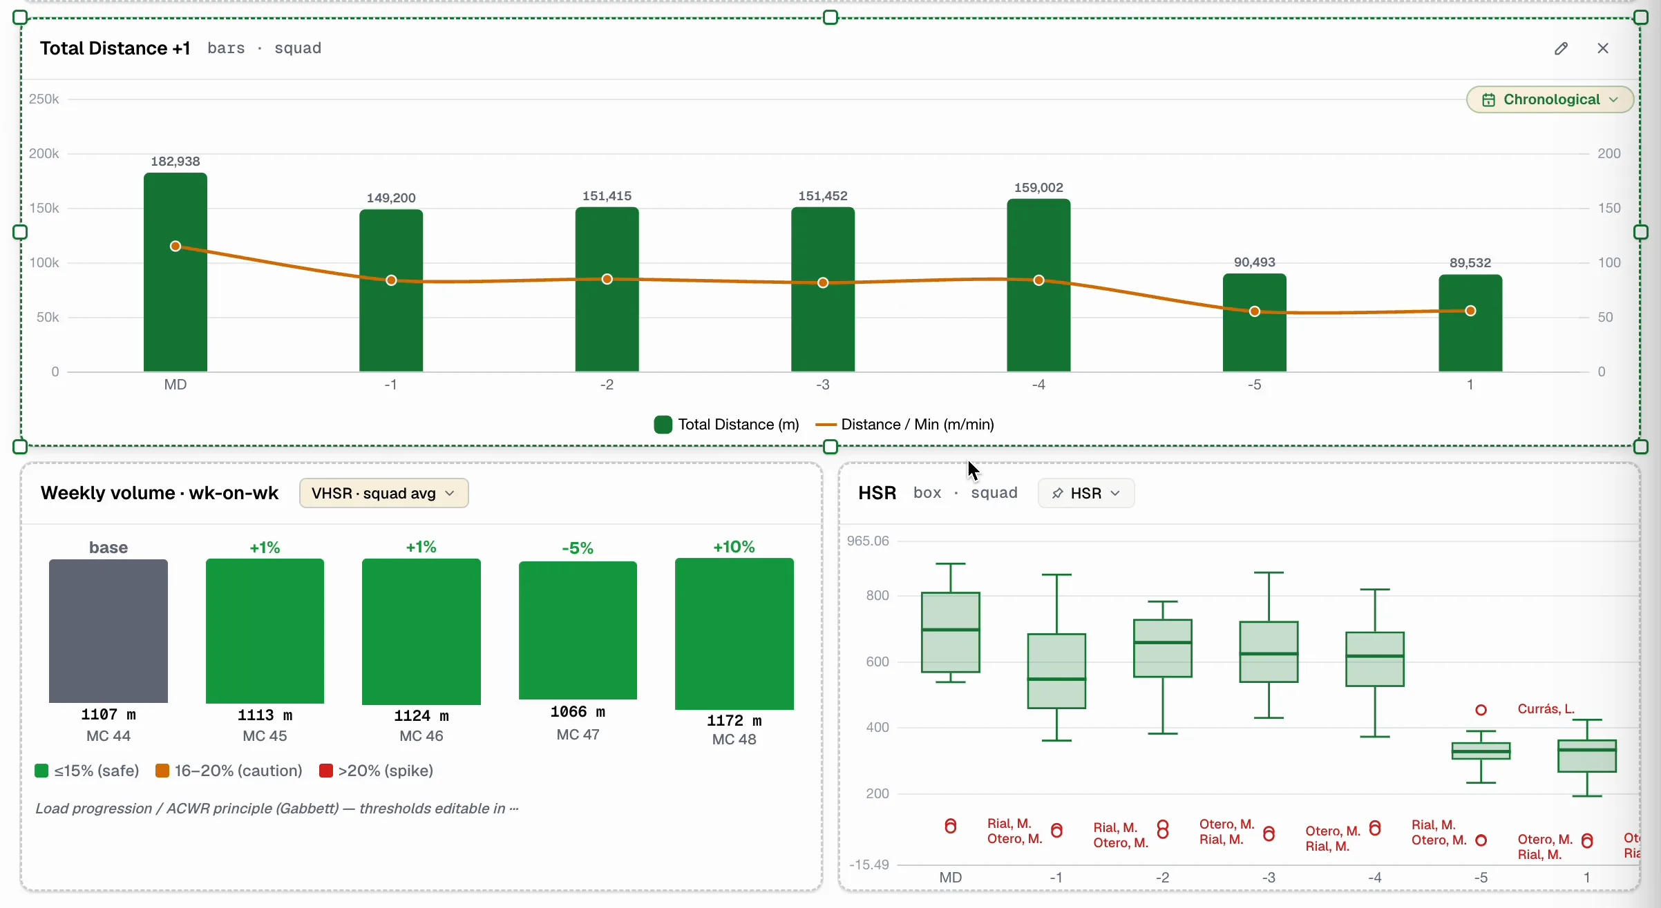The height and width of the screenshot is (908, 1661).
Task: Open the HSR metric dropdown
Action: [x=1085, y=493]
